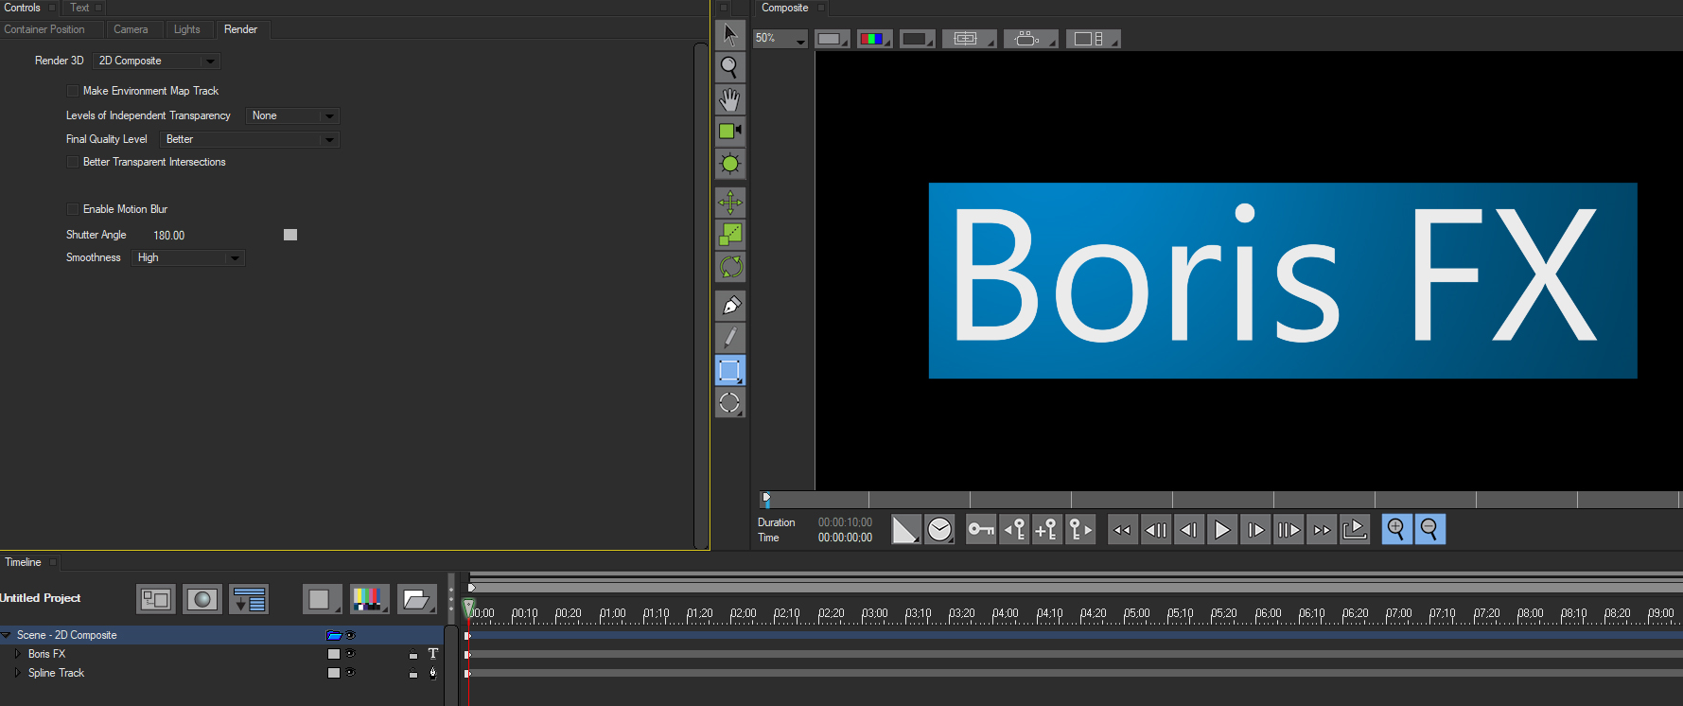The image size is (1683, 706).
Task: Open Levels of Independent Transparency dropdown
Action: tap(292, 115)
